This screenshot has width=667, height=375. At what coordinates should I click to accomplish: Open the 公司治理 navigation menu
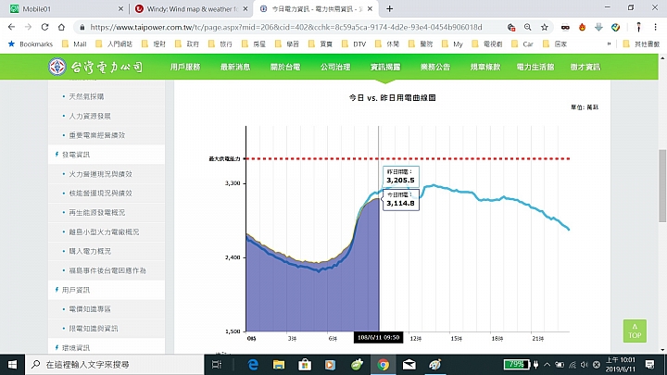(x=335, y=67)
